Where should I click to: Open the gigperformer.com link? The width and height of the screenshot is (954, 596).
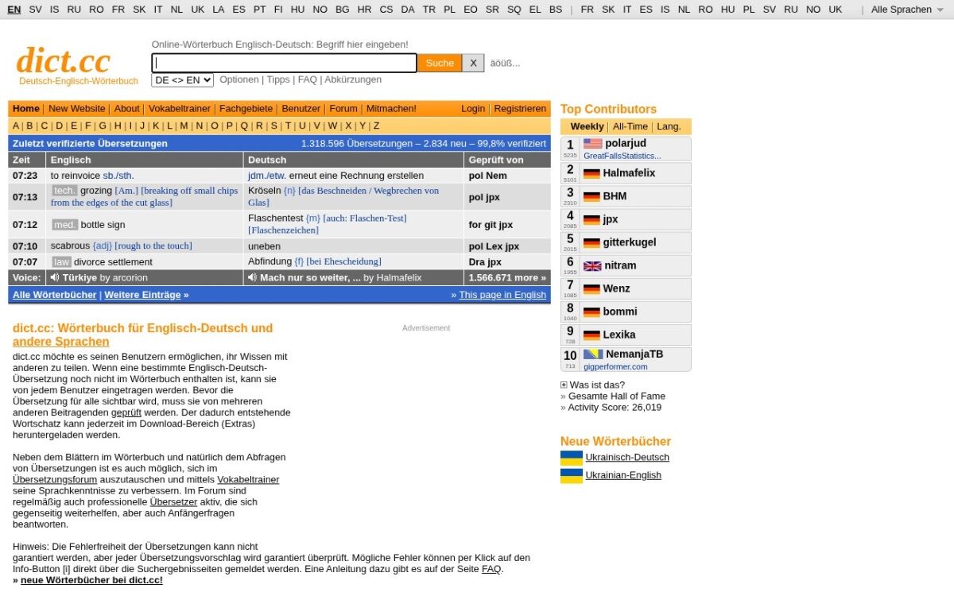[x=615, y=366]
